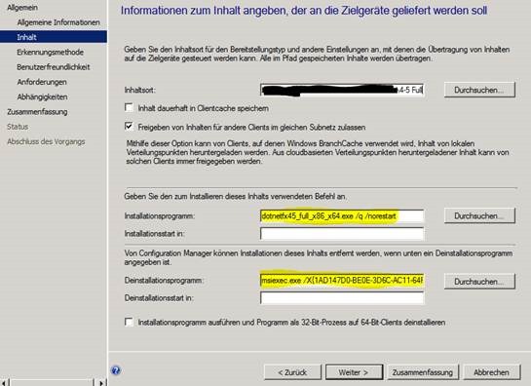This screenshot has width=531, height=386.
Task: Click the blue help question mark icon
Action: pos(116,370)
